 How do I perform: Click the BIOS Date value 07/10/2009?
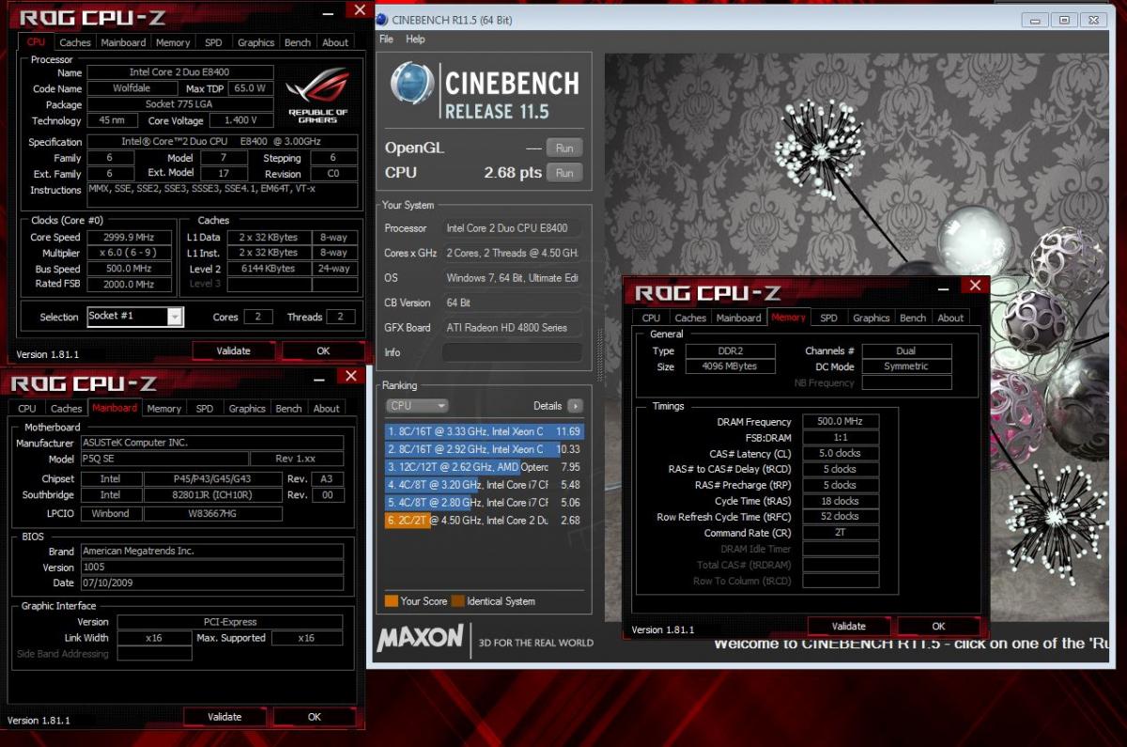(x=211, y=584)
